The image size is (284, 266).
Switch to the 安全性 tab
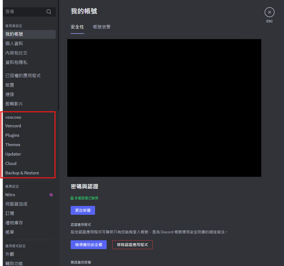(77, 27)
